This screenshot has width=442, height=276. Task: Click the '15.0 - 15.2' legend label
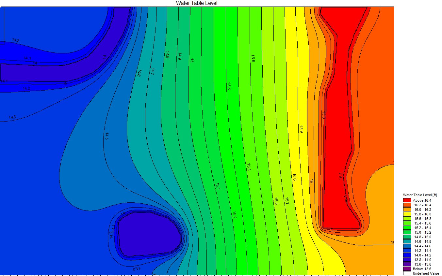(423, 232)
